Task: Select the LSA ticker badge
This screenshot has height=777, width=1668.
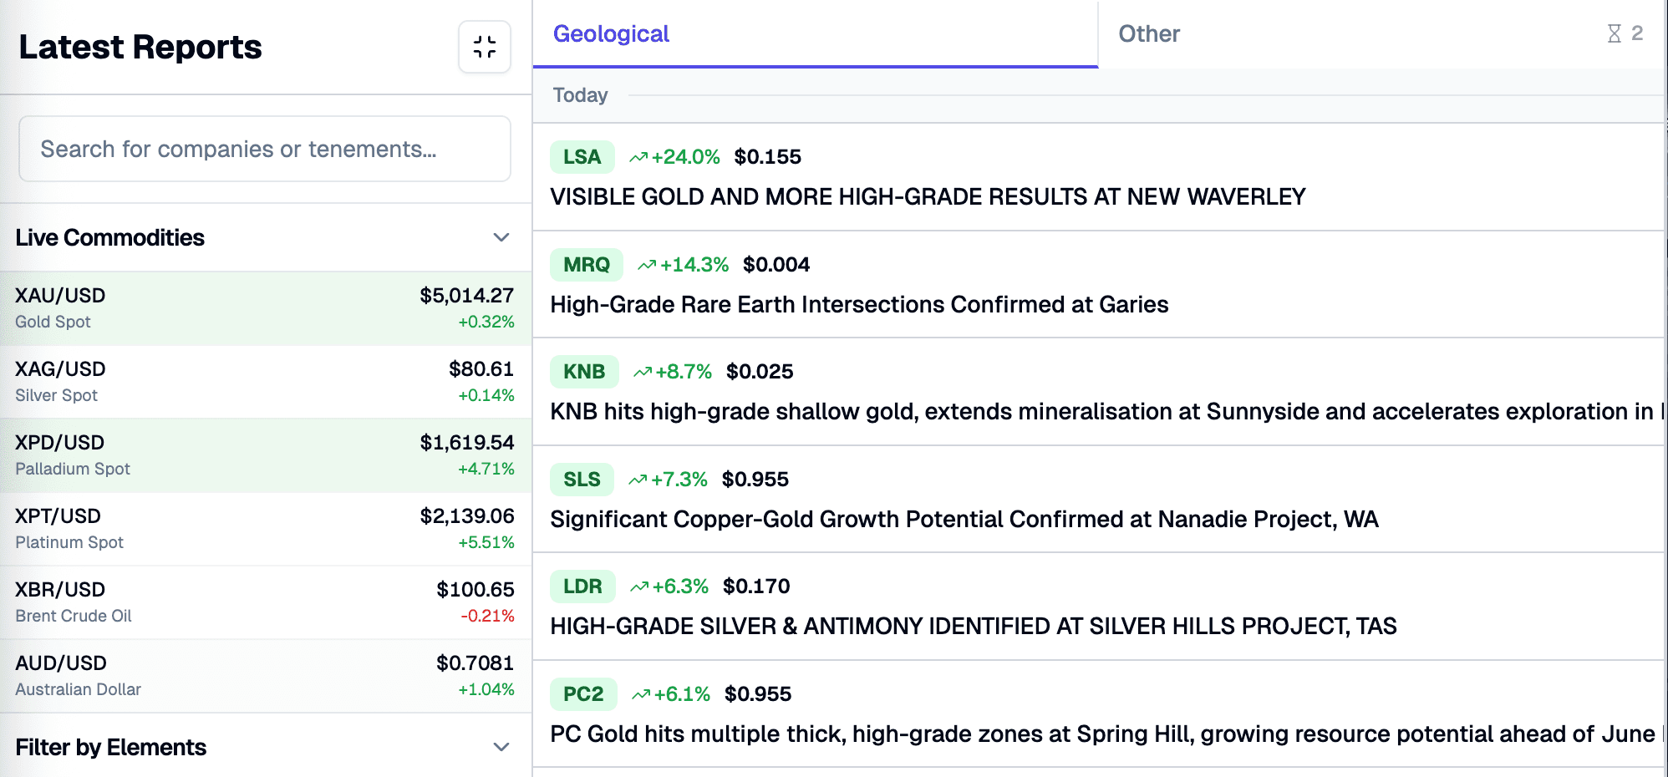Action: [x=582, y=156]
